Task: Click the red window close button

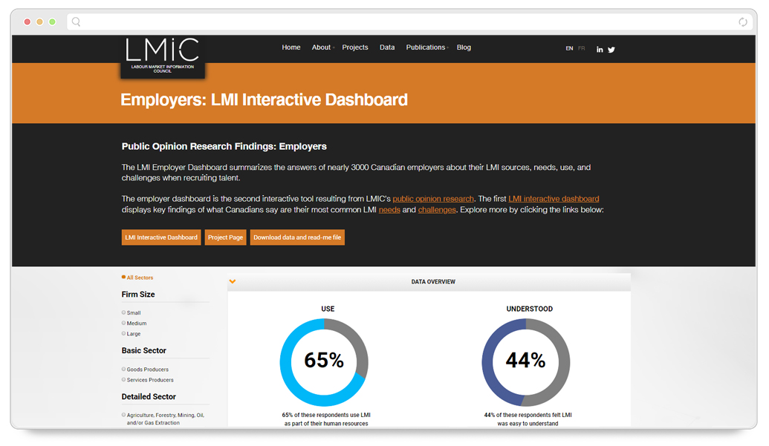Action: (27, 22)
